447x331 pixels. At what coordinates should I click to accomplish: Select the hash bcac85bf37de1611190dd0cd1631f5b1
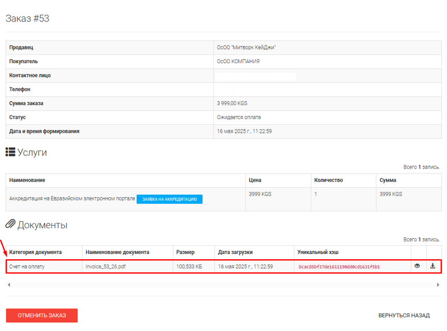[339, 267]
